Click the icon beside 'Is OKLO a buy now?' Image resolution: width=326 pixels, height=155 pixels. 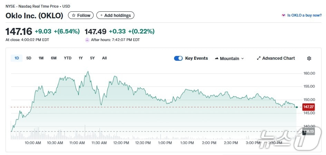pyautogui.click(x=284, y=16)
